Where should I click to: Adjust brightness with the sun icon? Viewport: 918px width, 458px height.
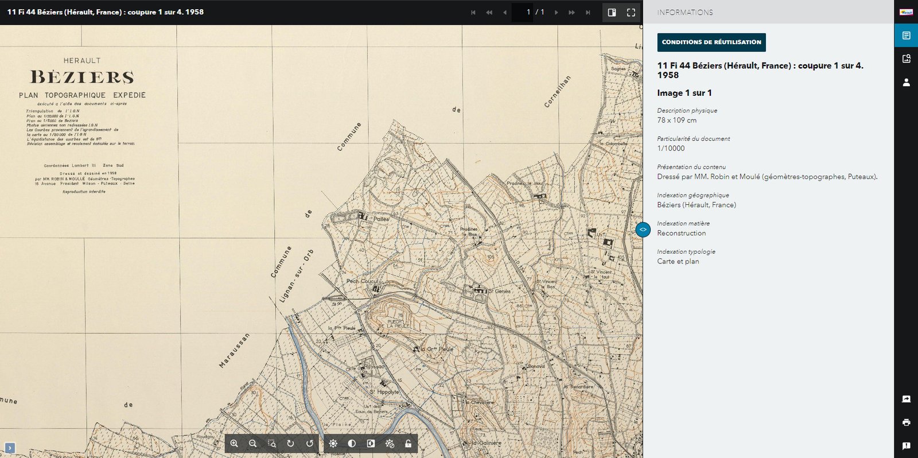[333, 444]
